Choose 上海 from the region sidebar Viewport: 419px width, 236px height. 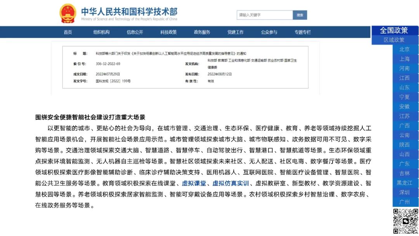(x=405, y=59)
